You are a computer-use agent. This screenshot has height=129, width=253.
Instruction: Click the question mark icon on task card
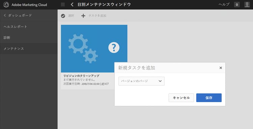[114, 48]
